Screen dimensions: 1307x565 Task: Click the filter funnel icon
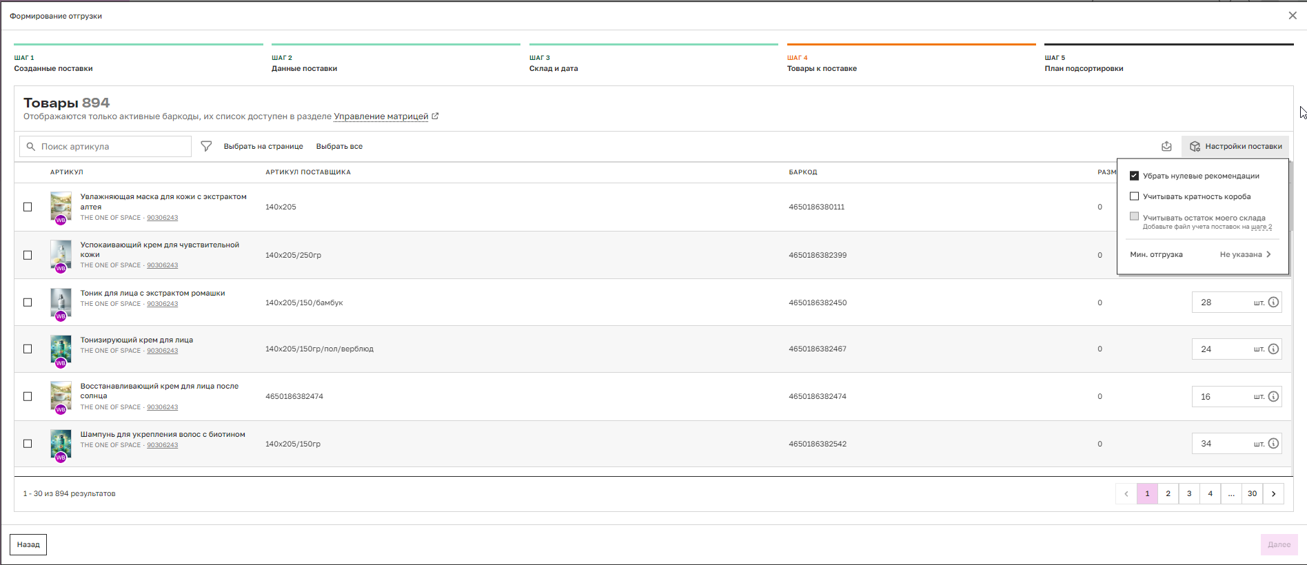click(206, 146)
